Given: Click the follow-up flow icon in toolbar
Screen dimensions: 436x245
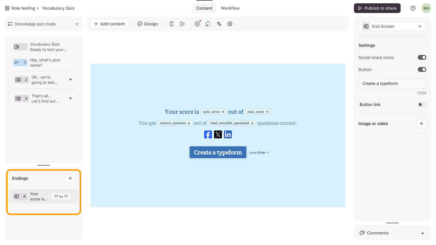Looking at the screenshot, I should (x=208, y=24).
